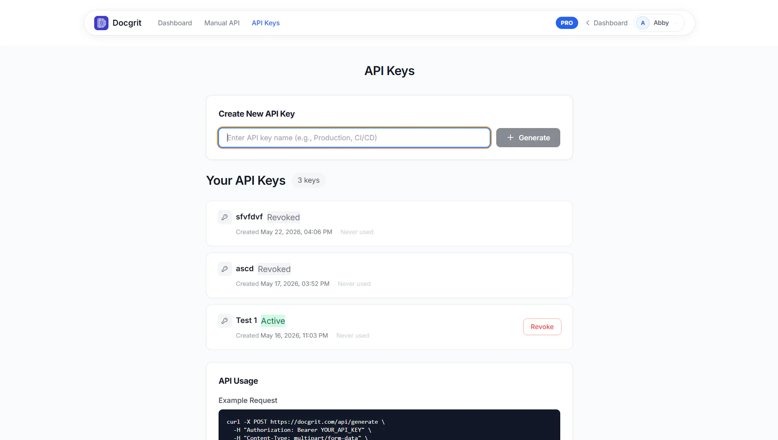
Task: Select the Test 1 key name
Action: (x=246, y=321)
